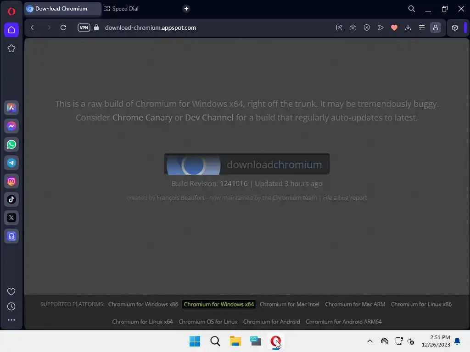Screen dimensions: 470x352
Task: Click the downloadchromium download button
Action: pyautogui.click(x=246, y=164)
